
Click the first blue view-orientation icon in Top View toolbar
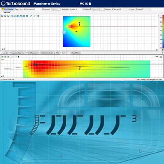point(15,16)
